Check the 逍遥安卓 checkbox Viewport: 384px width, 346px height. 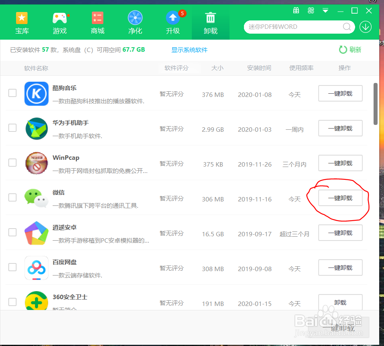click(x=12, y=232)
